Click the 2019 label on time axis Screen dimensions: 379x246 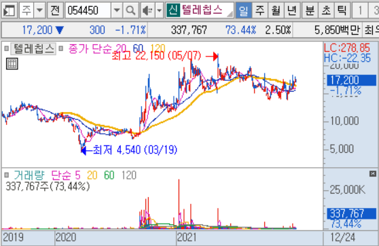tap(14, 237)
